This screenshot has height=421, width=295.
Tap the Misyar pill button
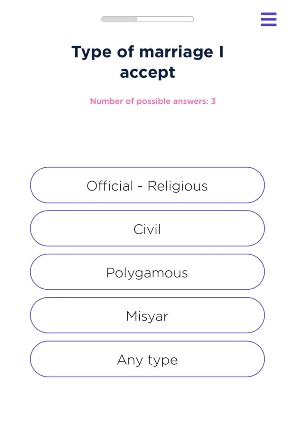click(x=147, y=316)
